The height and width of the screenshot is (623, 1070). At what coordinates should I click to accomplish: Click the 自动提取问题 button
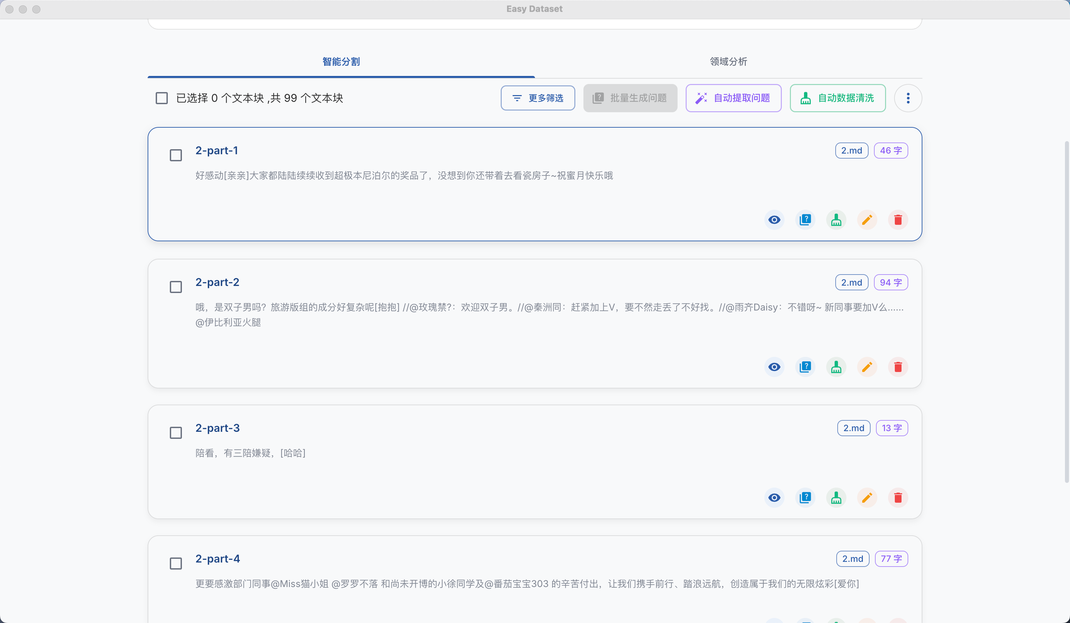point(733,98)
